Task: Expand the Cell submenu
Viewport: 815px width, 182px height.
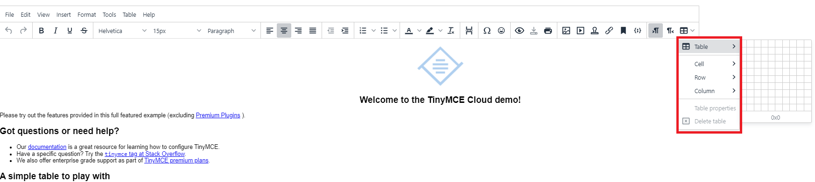Action: point(709,64)
